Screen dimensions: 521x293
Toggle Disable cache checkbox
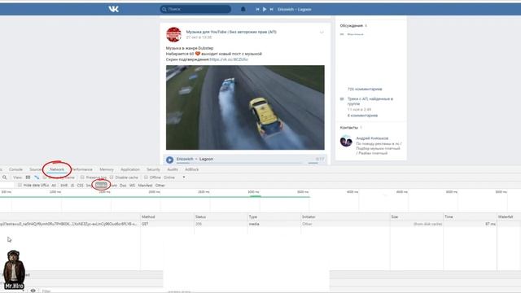click(112, 177)
